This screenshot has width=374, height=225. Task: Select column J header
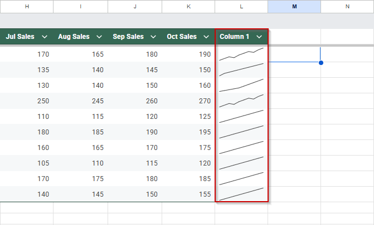coord(135,7)
